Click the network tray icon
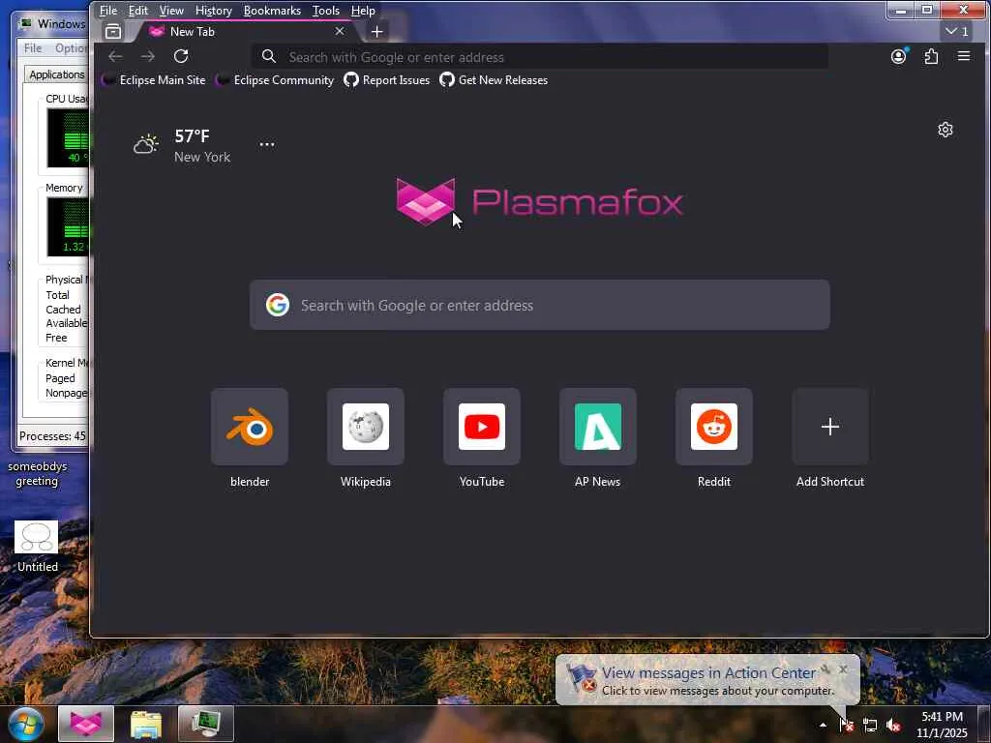Screen dimensions: 991x743 point(870,725)
